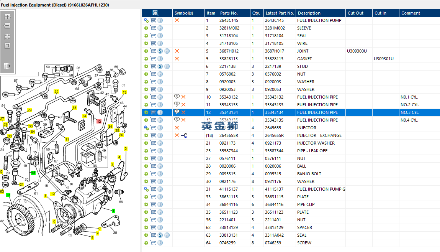Image resolution: width=440 pixels, height=252 pixels.
Task: Select latest part number 3311A042
Action: 274,235
